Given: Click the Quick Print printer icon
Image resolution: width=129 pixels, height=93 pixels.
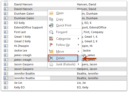Looking at the screenshot, I should pyautogui.click(x=51, y=25).
